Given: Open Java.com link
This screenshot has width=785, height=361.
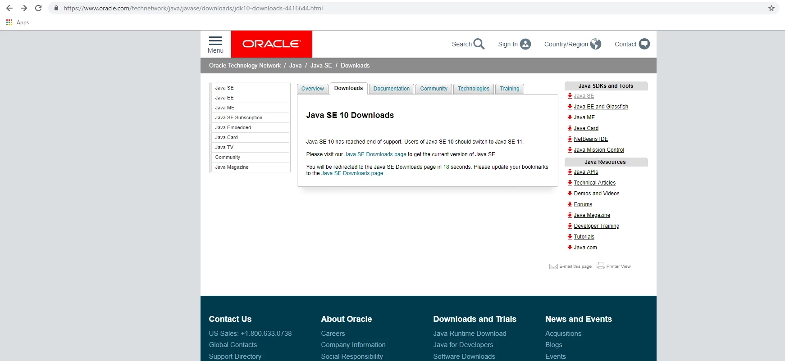Looking at the screenshot, I should tap(585, 248).
